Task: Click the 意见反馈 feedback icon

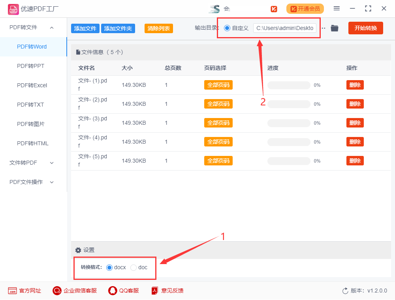Action: [155, 291]
